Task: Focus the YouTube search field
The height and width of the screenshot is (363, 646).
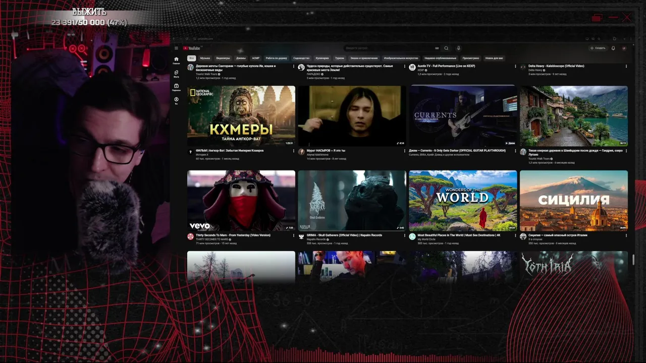Action: pyautogui.click(x=393, y=48)
